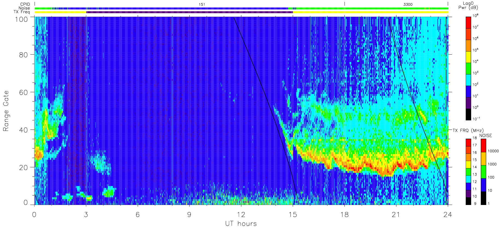Click the 10000 label on NOISE colorbar
Viewport: 504px width, 232px height.
(493, 151)
